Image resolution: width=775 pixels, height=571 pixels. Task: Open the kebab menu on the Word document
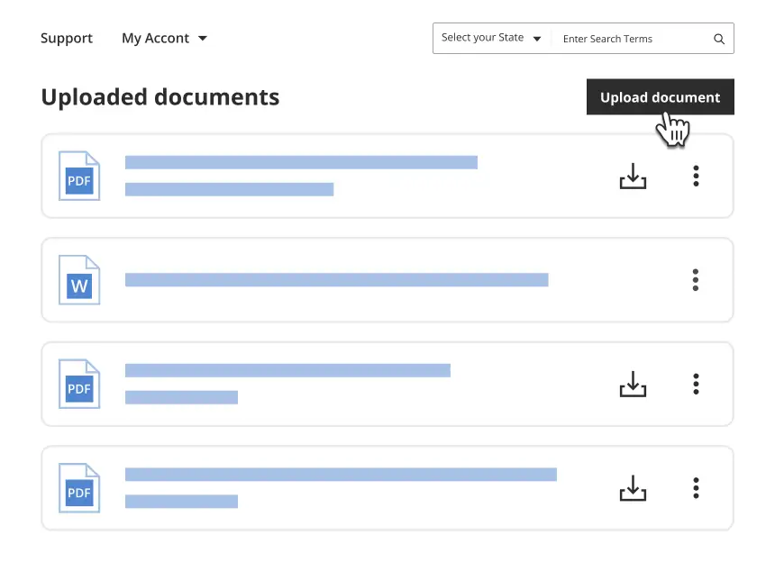(696, 280)
